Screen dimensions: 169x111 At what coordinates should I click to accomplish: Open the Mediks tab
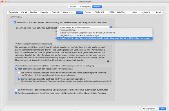tap(34, 12)
